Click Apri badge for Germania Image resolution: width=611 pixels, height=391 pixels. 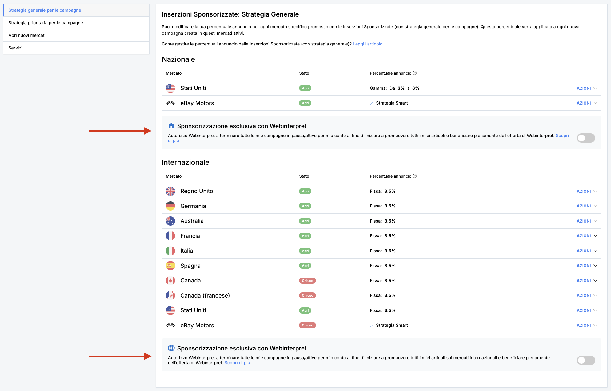(305, 206)
